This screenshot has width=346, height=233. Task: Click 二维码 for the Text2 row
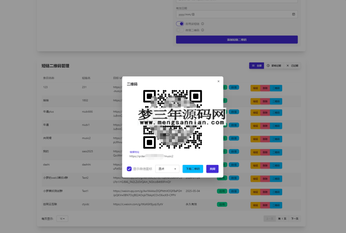(276, 179)
